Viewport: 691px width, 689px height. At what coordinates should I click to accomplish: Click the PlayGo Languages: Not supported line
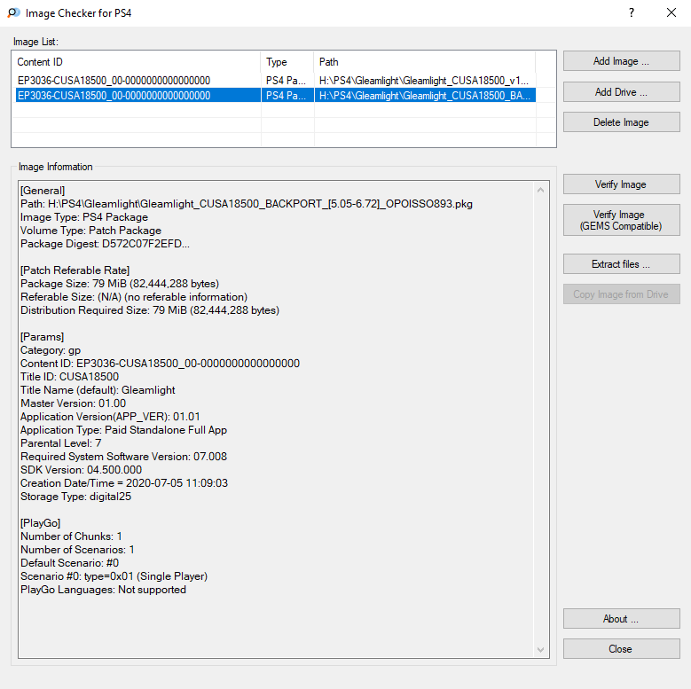tap(103, 590)
